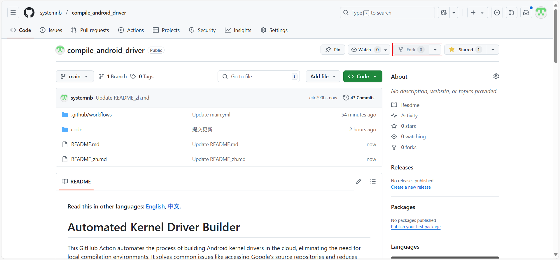Open the Readme link in About
This screenshot has height=260, width=560.
(x=405, y=105)
